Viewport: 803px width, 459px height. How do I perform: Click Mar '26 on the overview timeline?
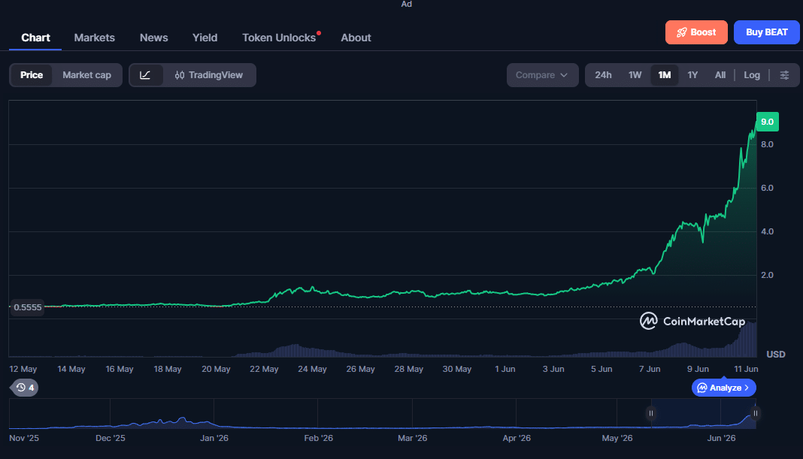[x=412, y=438]
